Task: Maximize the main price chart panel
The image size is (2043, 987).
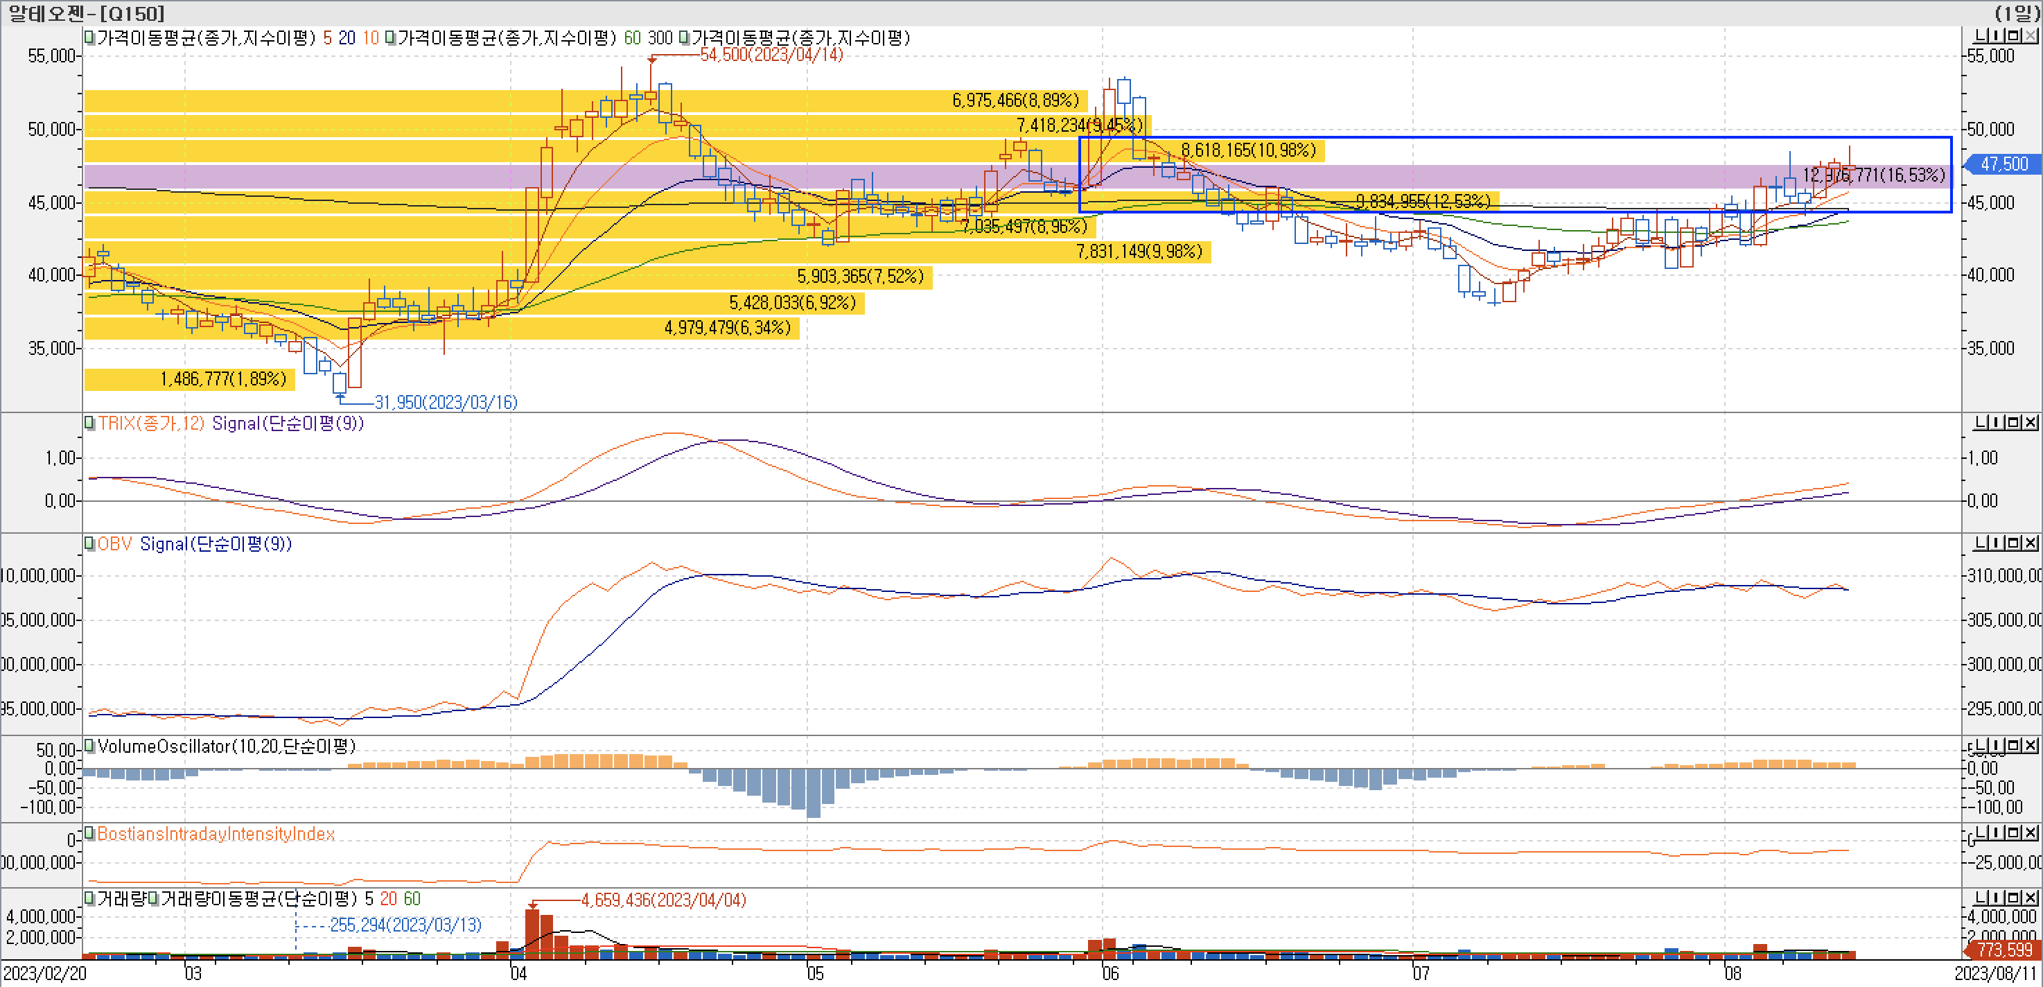Action: pos(2015,37)
